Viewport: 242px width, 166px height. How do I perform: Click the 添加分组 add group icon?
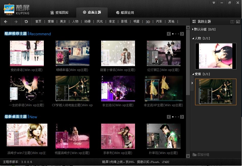click(x=195, y=155)
